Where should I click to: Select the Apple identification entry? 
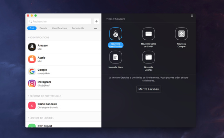[63, 59]
